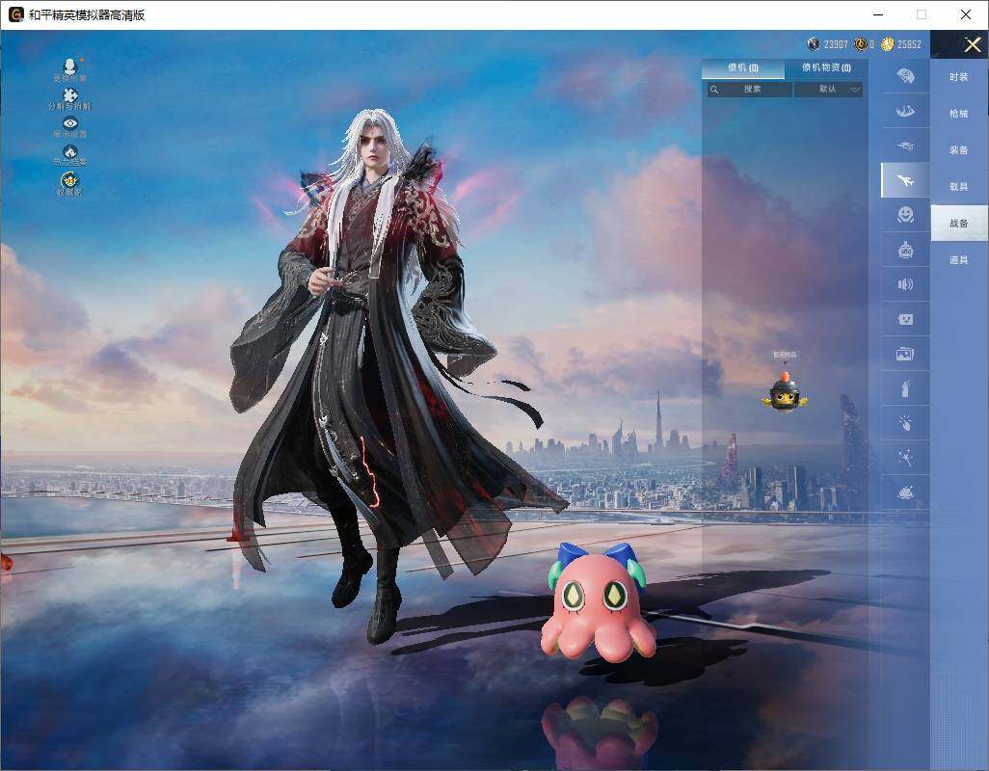The image size is (989, 771).
Task: Click the magnifier search icon
Action: tap(714, 90)
